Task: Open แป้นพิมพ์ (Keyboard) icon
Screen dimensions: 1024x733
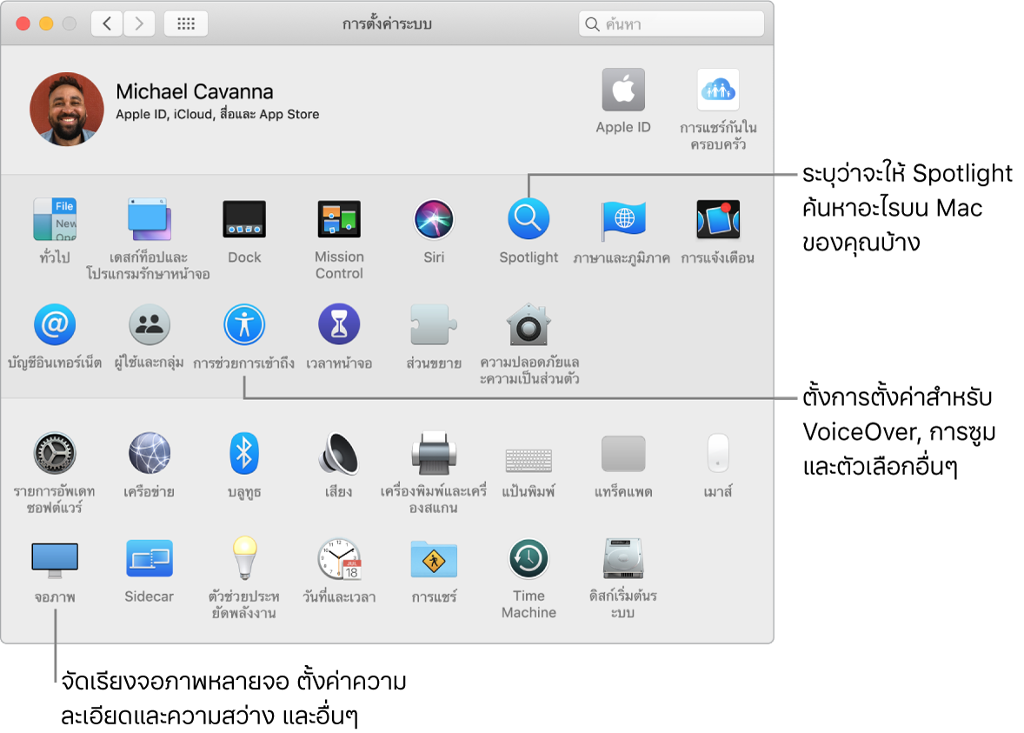Action: 529,460
